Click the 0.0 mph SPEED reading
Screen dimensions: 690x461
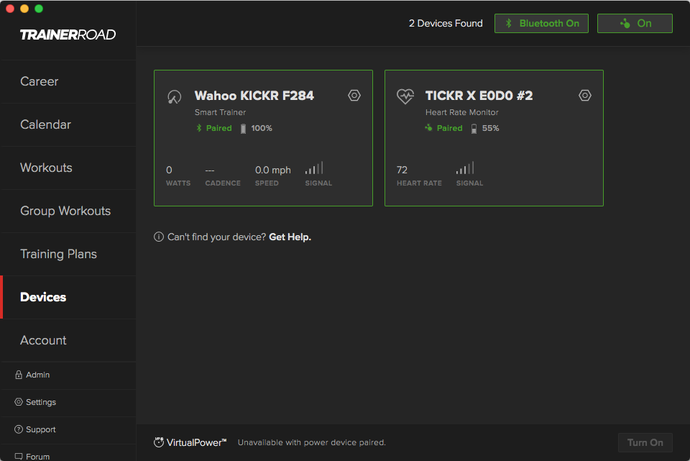(x=273, y=175)
